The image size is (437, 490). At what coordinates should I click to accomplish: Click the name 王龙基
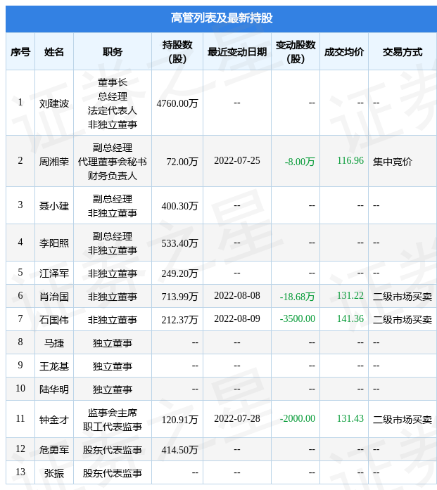pyautogui.click(x=54, y=366)
